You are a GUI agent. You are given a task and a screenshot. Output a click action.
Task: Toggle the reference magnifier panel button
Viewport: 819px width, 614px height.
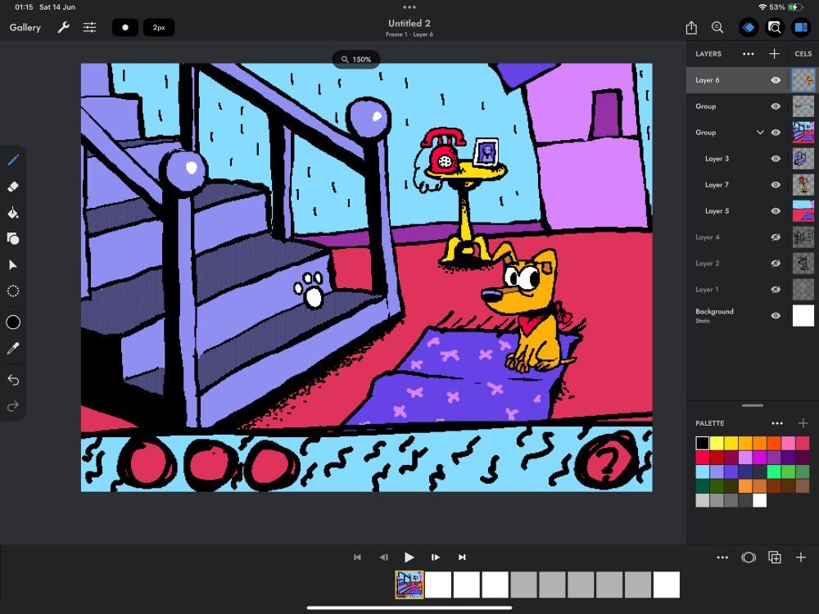775,28
